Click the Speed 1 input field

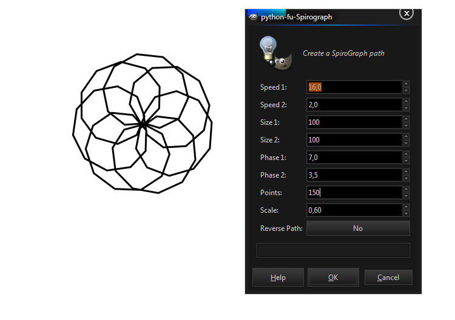click(354, 87)
